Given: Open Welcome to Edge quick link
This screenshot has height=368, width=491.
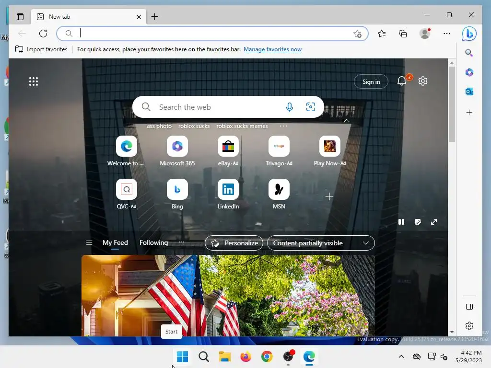Looking at the screenshot, I should point(127,146).
